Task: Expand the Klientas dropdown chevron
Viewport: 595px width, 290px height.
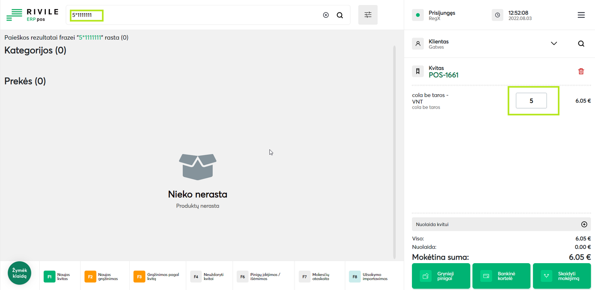Action: (554, 44)
